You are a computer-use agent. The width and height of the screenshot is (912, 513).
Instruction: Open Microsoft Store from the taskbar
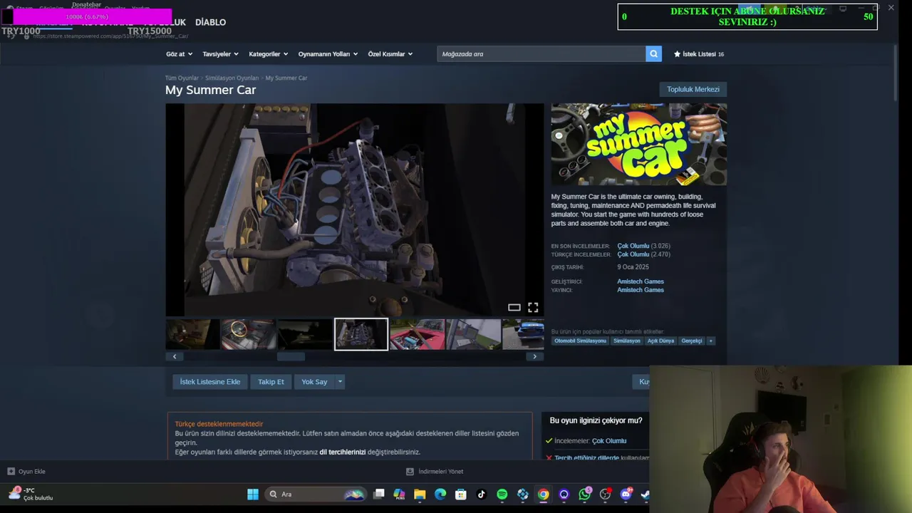coord(461,494)
